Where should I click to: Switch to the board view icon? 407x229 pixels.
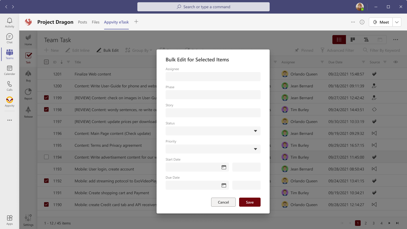pos(352,40)
